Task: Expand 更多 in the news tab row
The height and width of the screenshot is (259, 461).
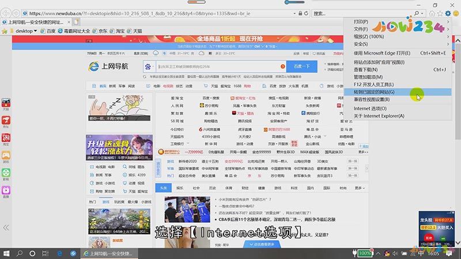Action: click(360, 188)
